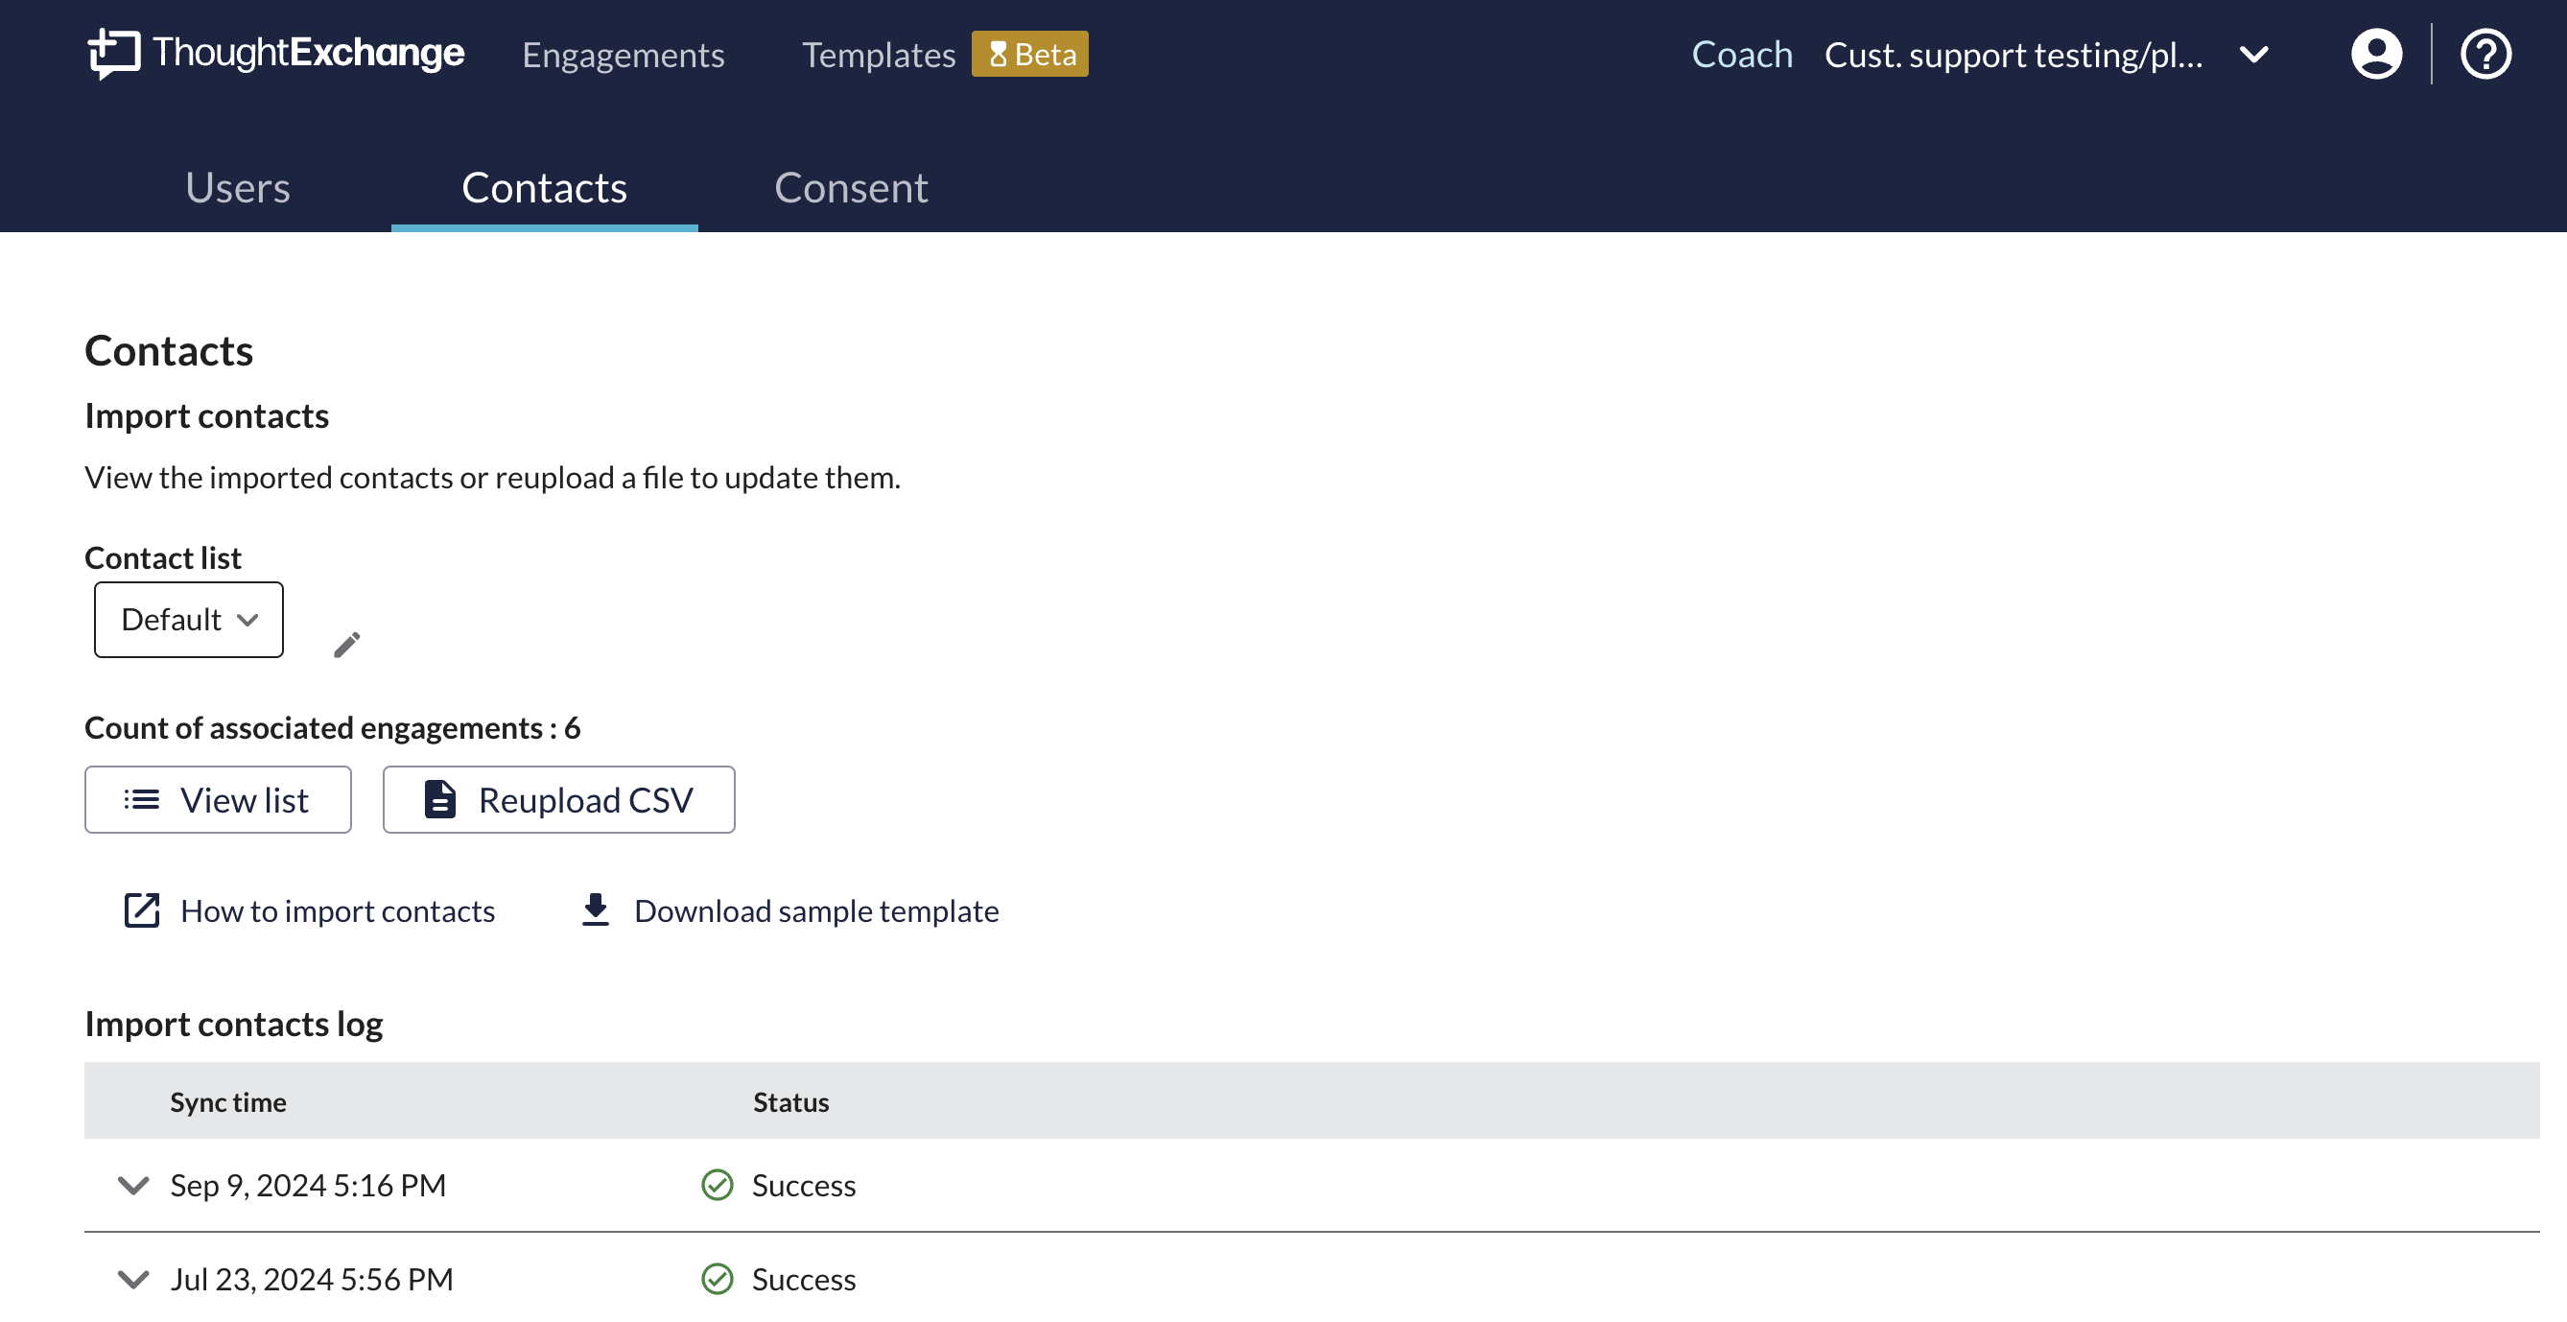Click the Beta hourglass badge
Viewport: 2567px width, 1322px height.
click(x=1029, y=54)
